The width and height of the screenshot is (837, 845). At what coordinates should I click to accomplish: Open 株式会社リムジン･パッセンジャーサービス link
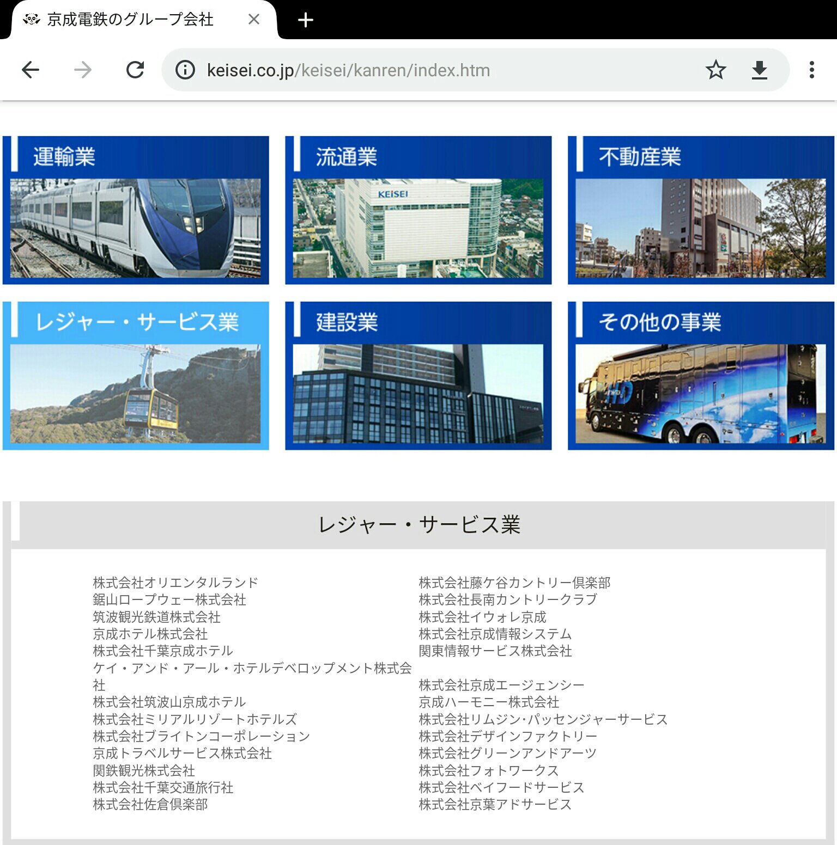pyautogui.click(x=543, y=719)
